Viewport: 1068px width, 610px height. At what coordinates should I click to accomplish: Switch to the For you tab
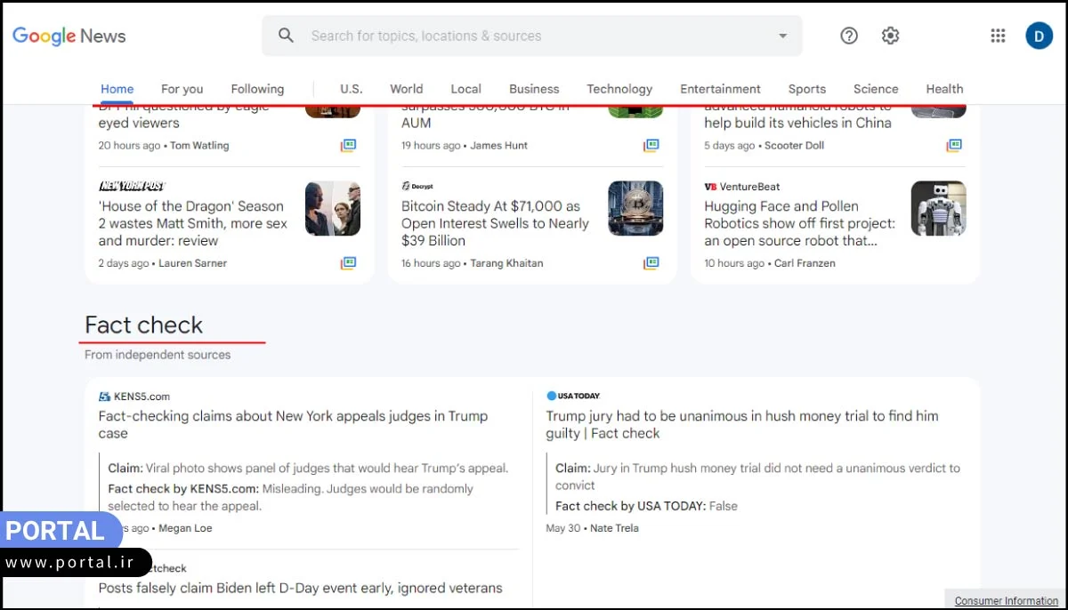point(182,89)
